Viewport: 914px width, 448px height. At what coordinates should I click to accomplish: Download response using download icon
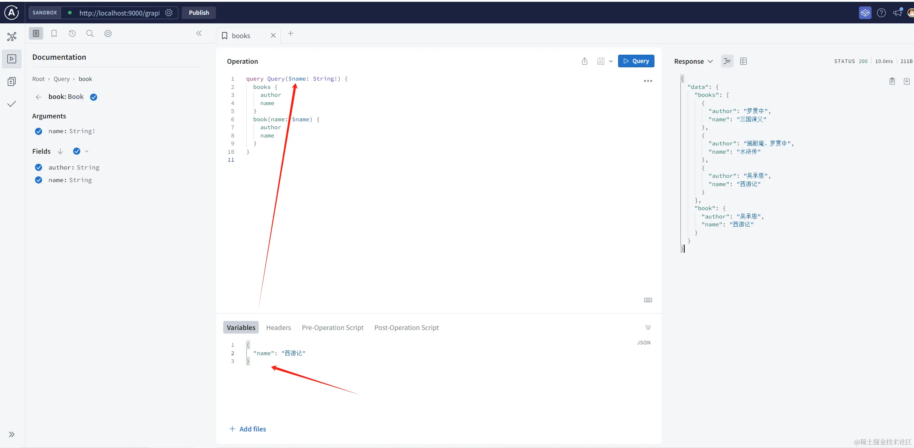pos(906,81)
